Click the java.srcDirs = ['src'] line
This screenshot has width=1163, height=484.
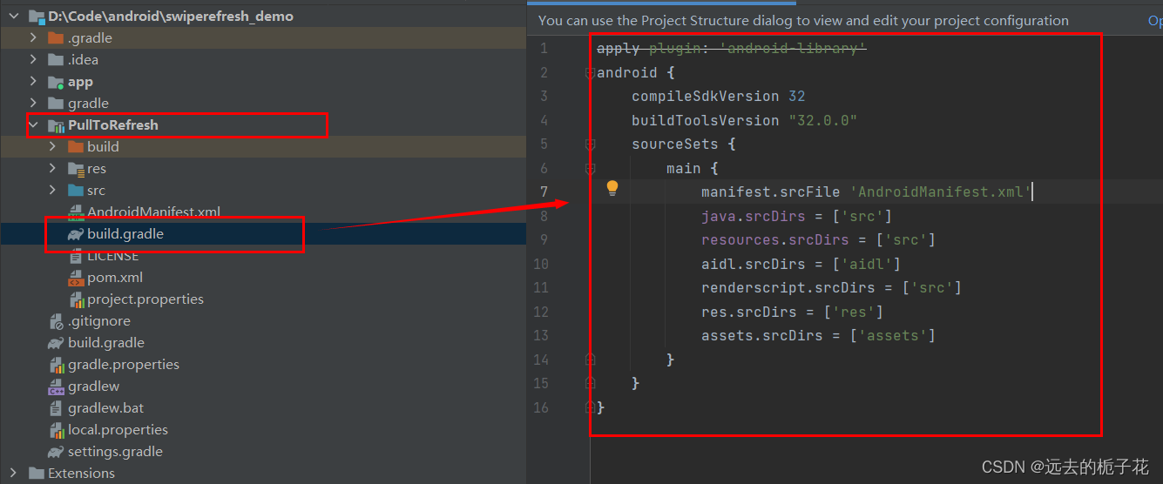(x=797, y=216)
